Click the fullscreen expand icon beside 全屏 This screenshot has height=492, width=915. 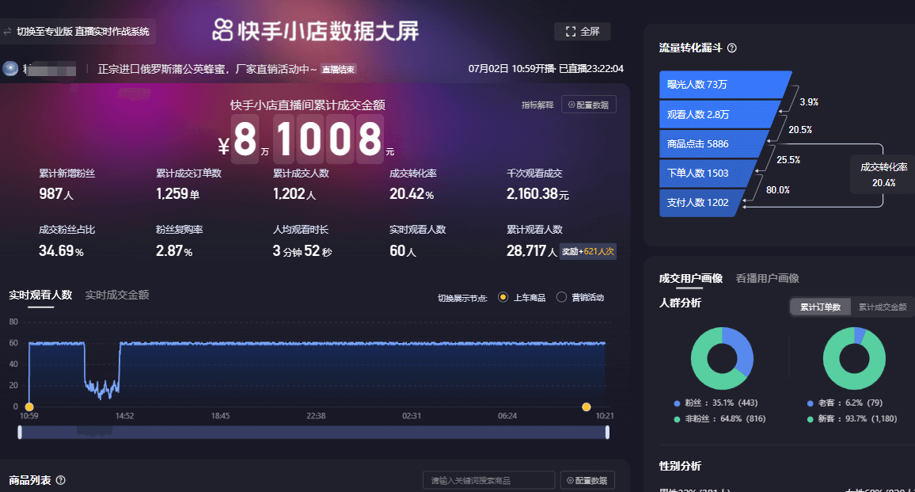[571, 32]
